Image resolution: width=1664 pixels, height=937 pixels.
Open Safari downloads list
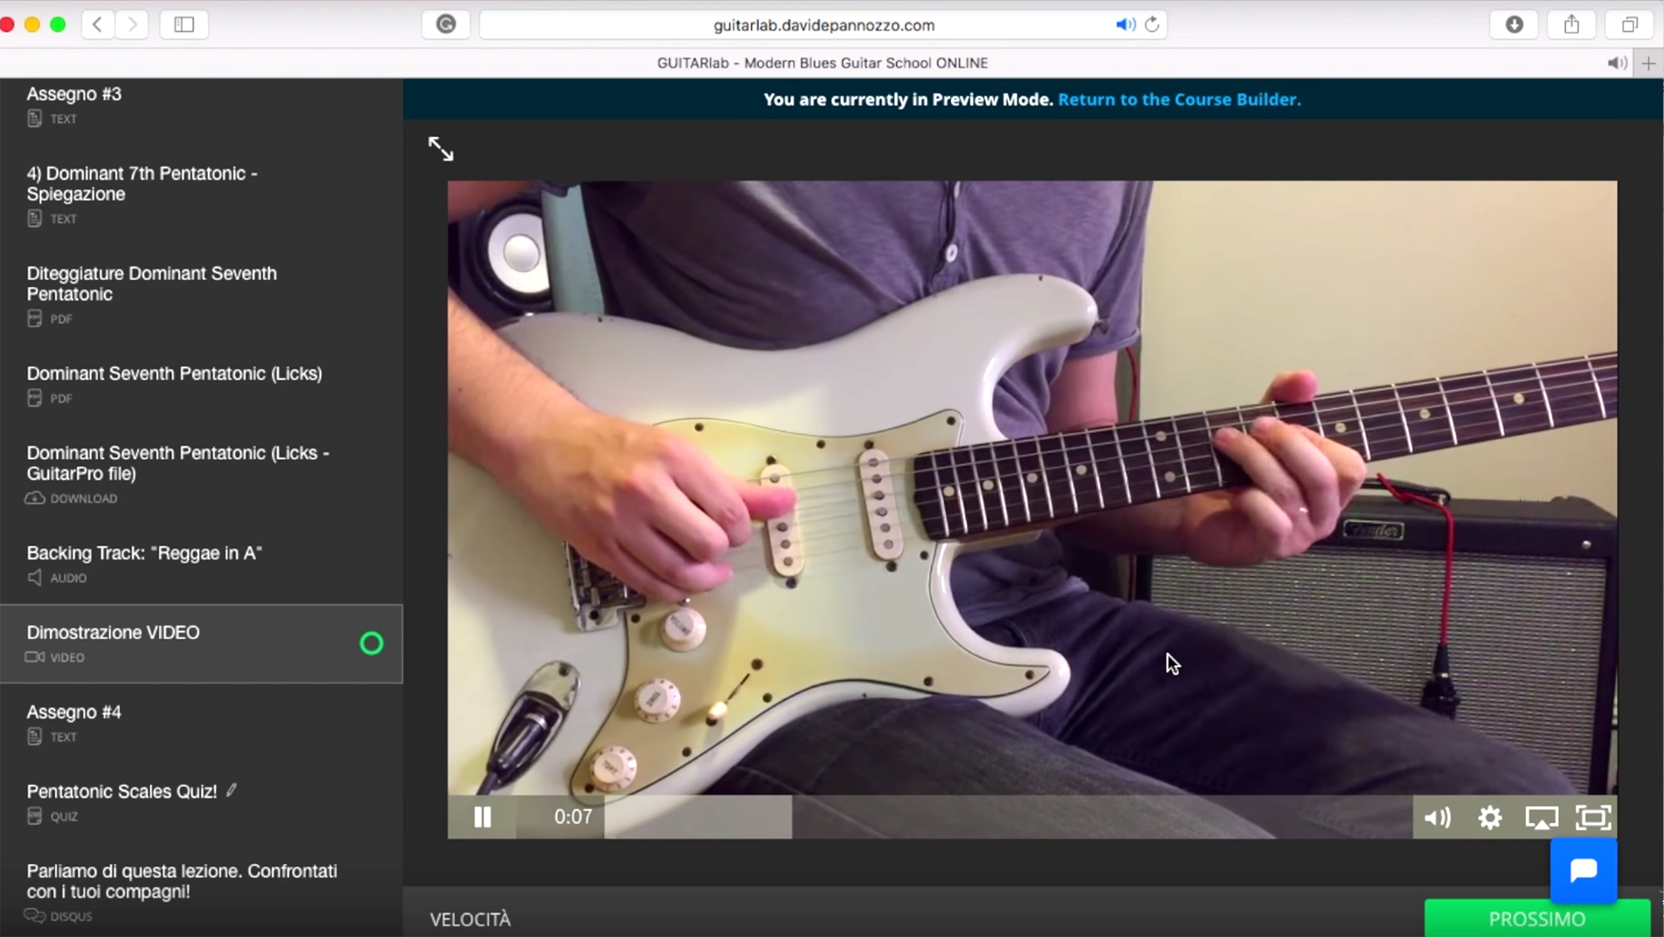click(x=1514, y=25)
